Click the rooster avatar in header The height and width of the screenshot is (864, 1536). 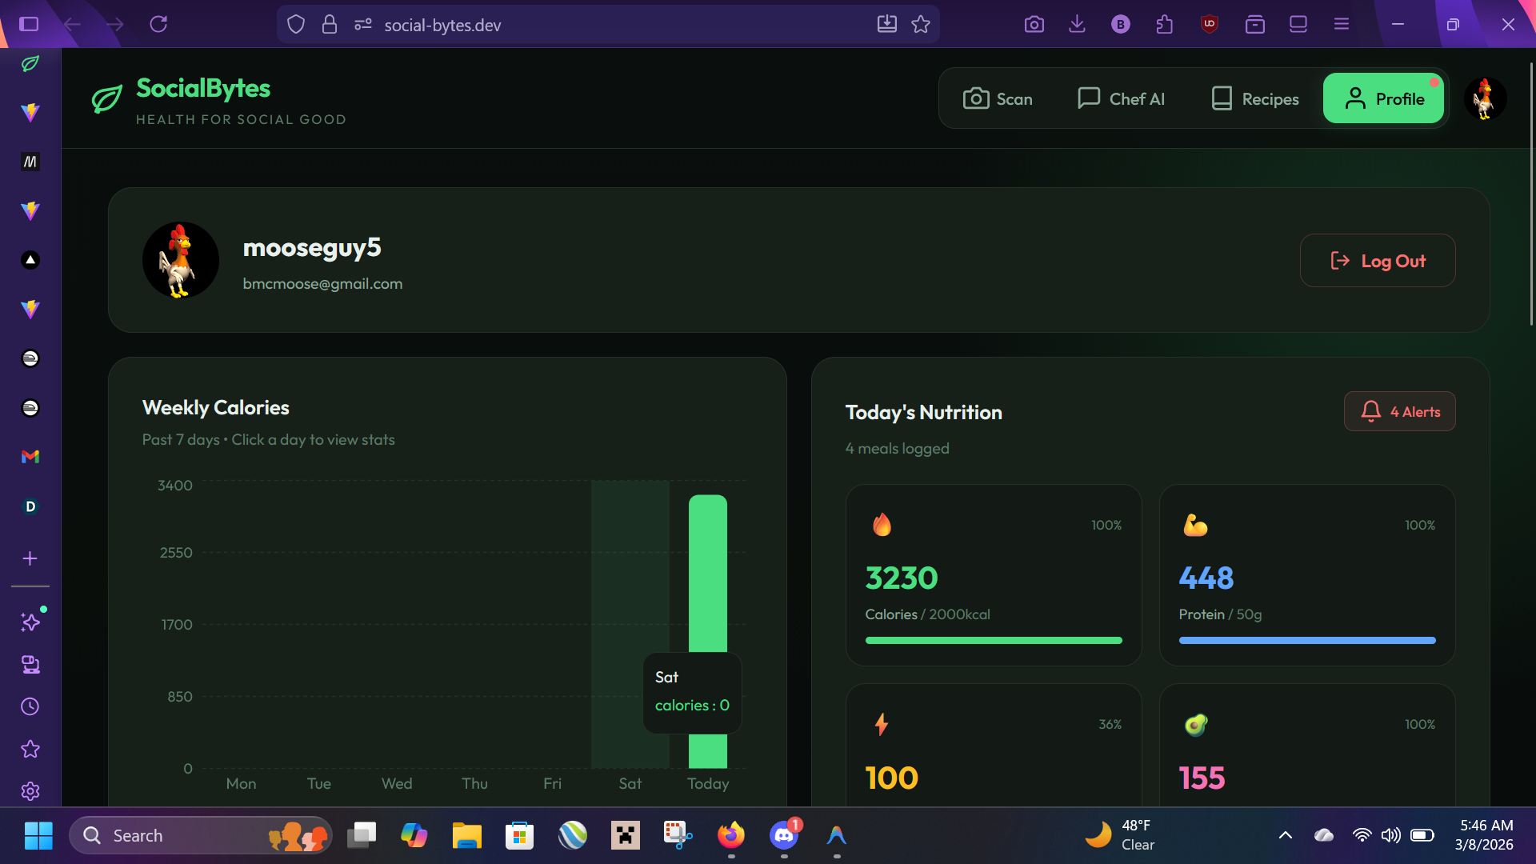[1485, 98]
